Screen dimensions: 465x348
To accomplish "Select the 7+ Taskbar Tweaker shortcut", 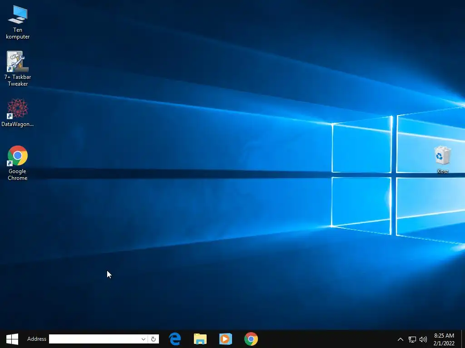I will coord(18,69).
